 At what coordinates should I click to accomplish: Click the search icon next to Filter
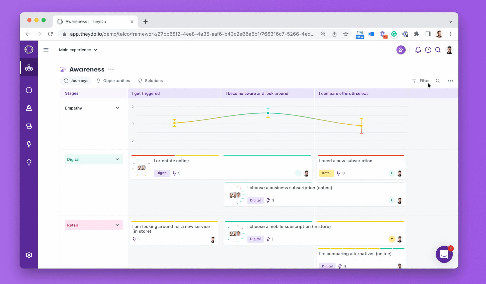pos(438,81)
